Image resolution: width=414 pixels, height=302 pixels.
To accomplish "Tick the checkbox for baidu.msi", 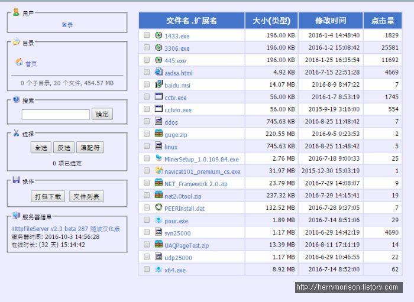I will coord(147,85).
